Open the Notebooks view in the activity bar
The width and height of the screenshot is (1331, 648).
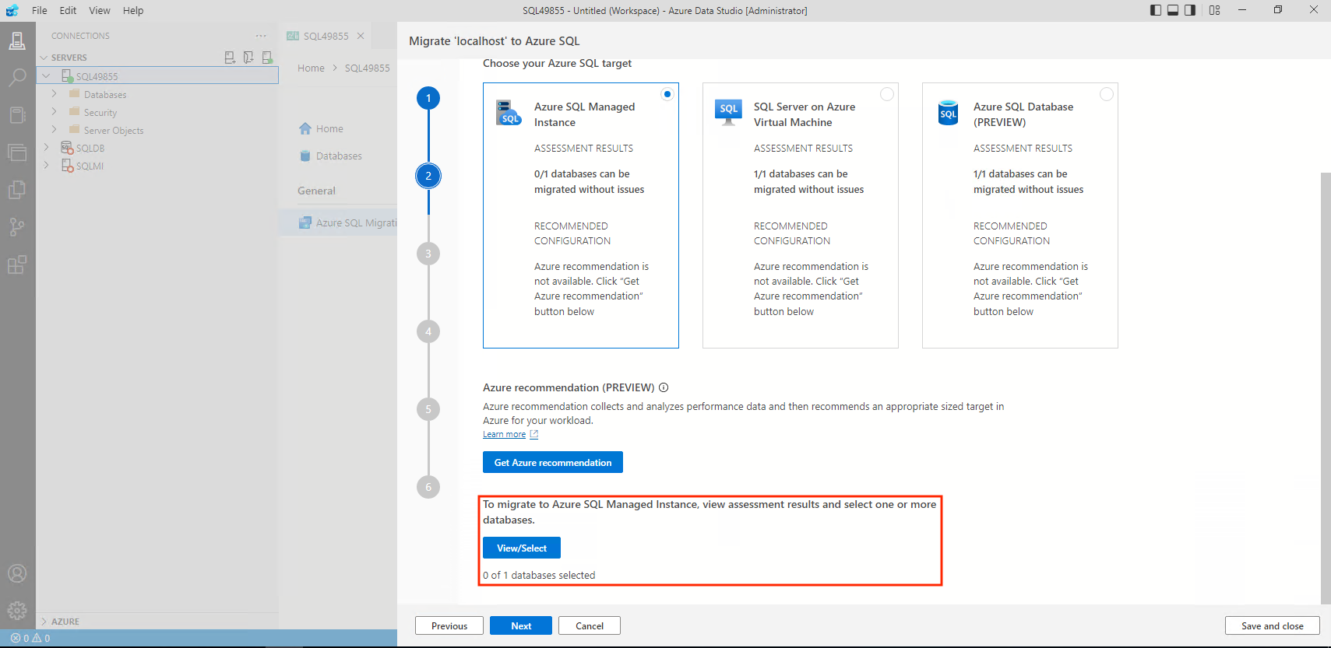coord(17,115)
